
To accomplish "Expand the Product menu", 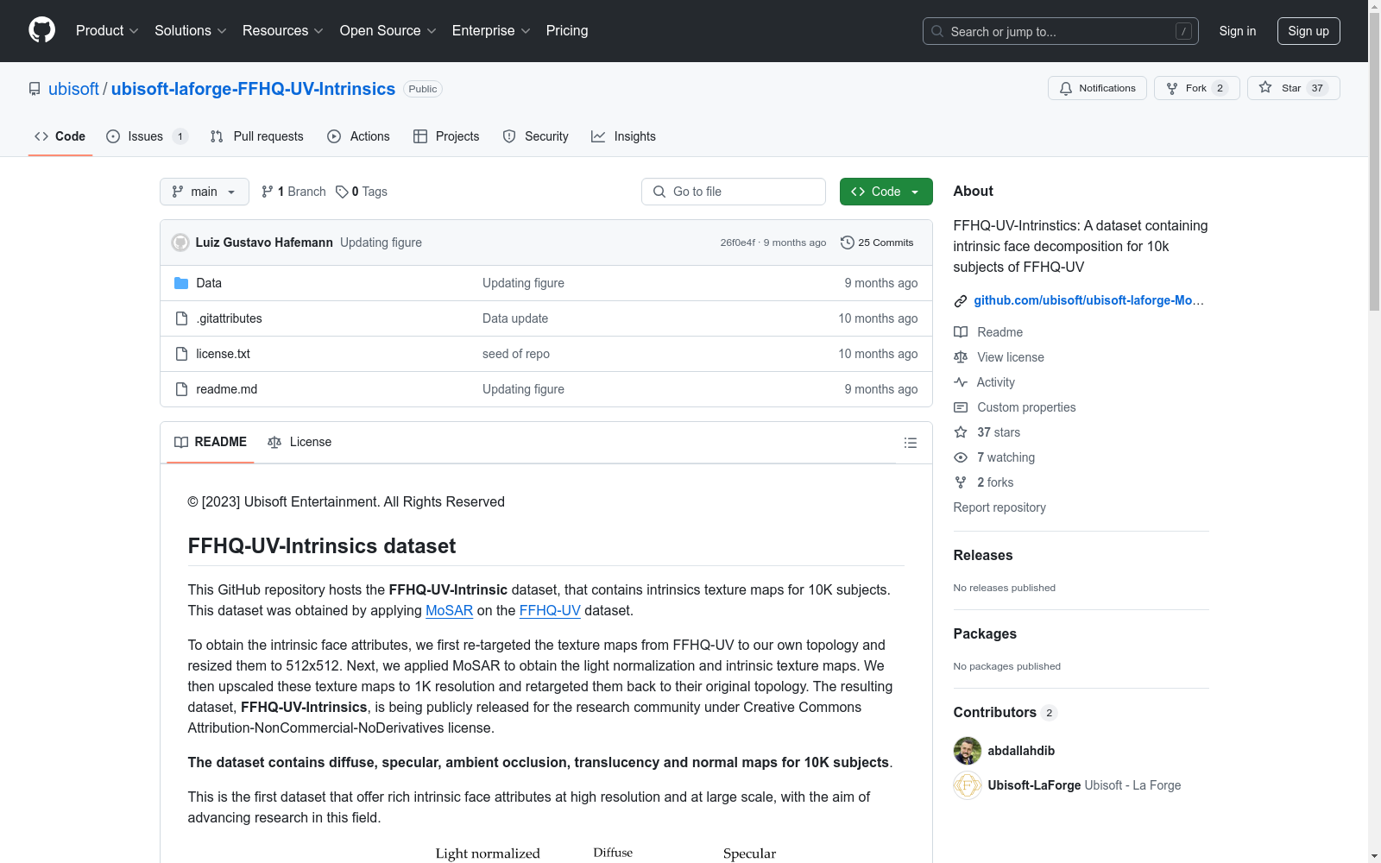I will (107, 30).
